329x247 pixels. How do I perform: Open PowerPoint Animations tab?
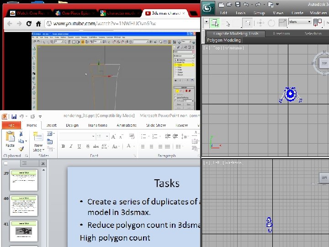coord(127,125)
